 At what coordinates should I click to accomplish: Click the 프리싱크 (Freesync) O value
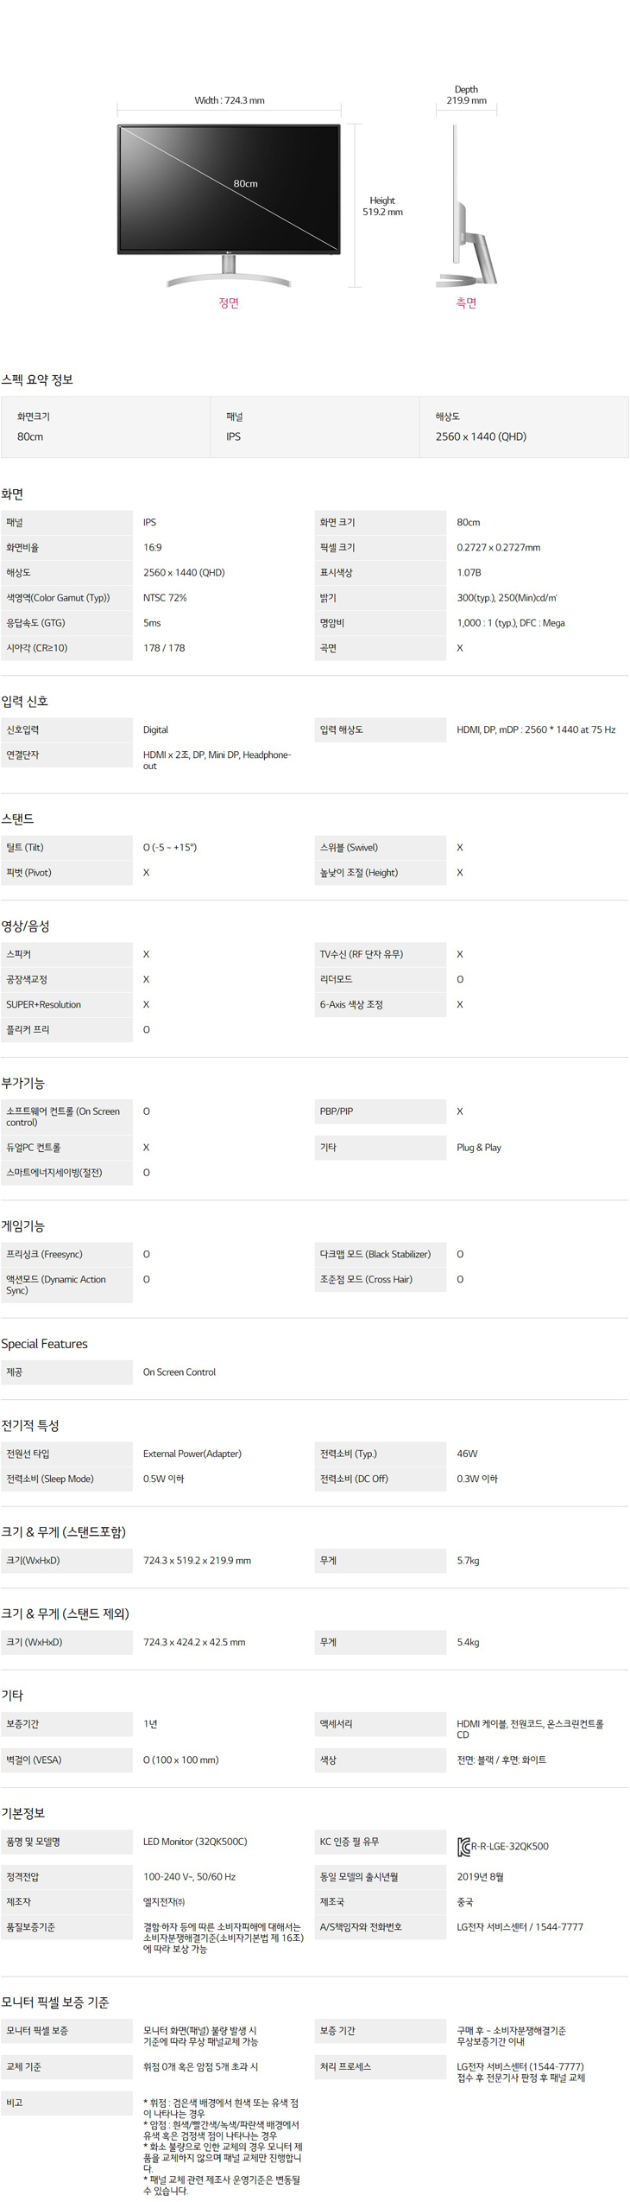tap(147, 1254)
